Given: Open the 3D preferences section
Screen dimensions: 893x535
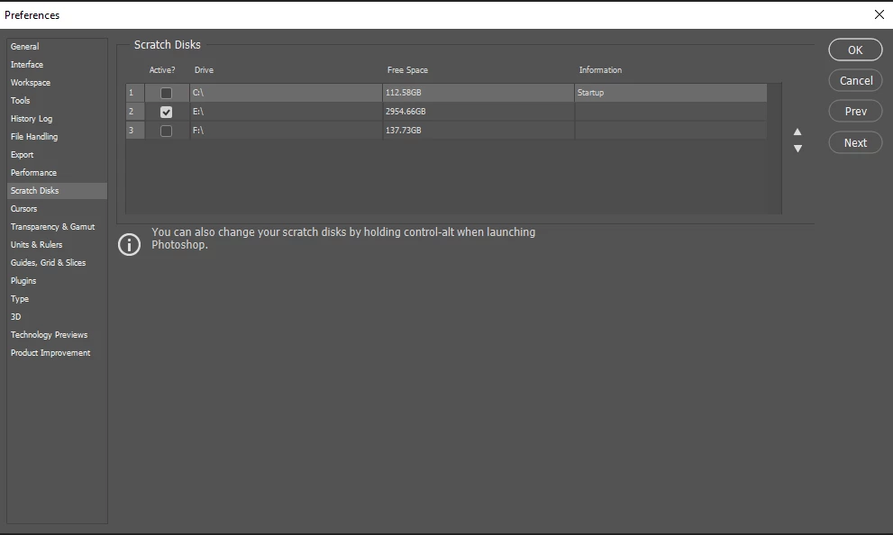Looking at the screenshot, I should coord(57,317).
